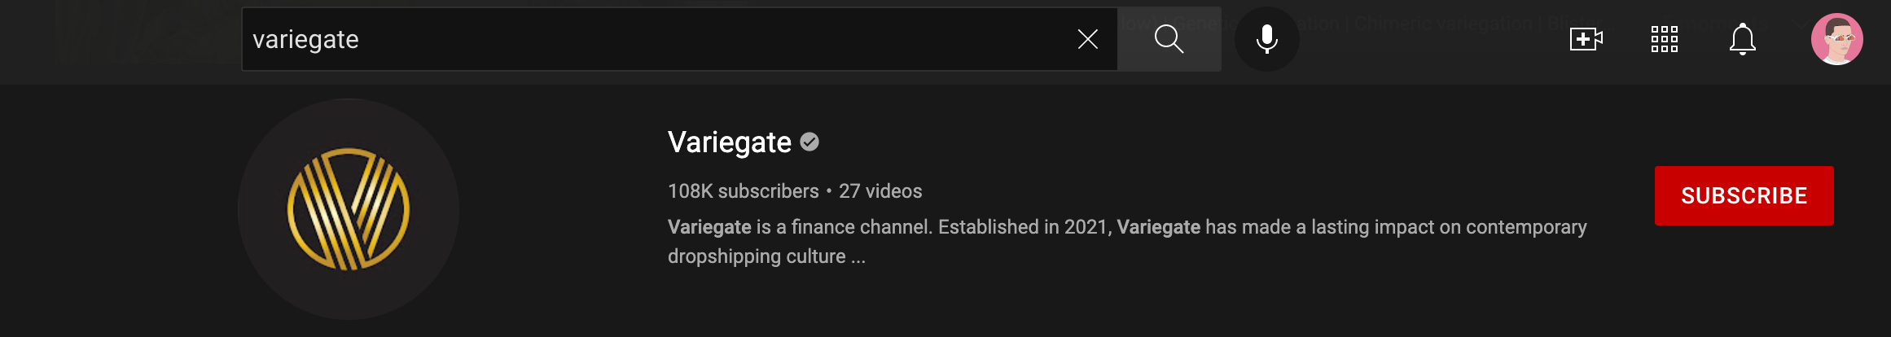Viewport: 1891px width, 337px height.
Task: Click the gold V channel logo
Action: tap(349, 209)
